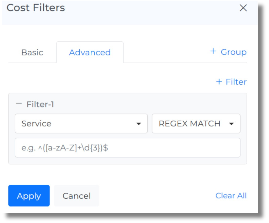This screenshot has width=269, height=223.
Task: Select the Advanced tab
Action: (x=90, y=52)
